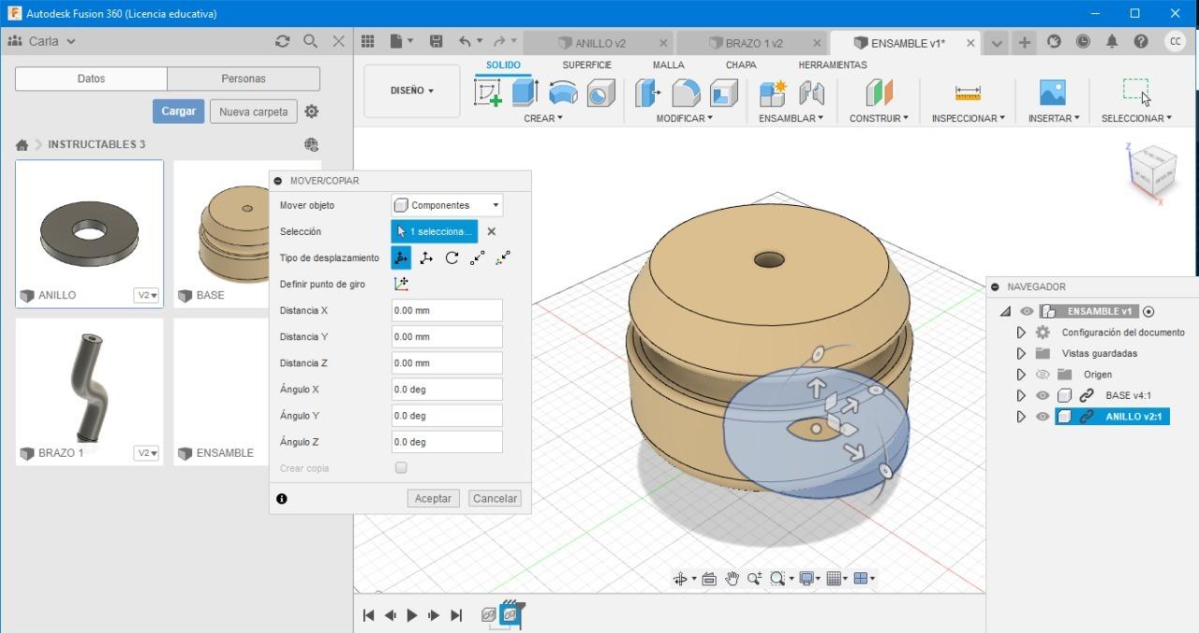Click the Undo arrow
This screenshot has width=1199, height=633.
(465, 41)
